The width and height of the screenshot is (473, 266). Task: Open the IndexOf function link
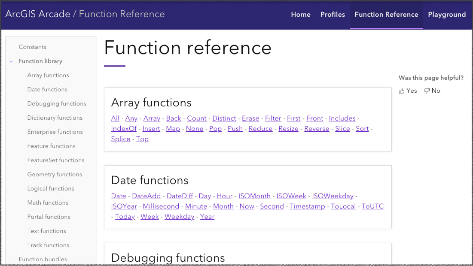coord(124,129)
